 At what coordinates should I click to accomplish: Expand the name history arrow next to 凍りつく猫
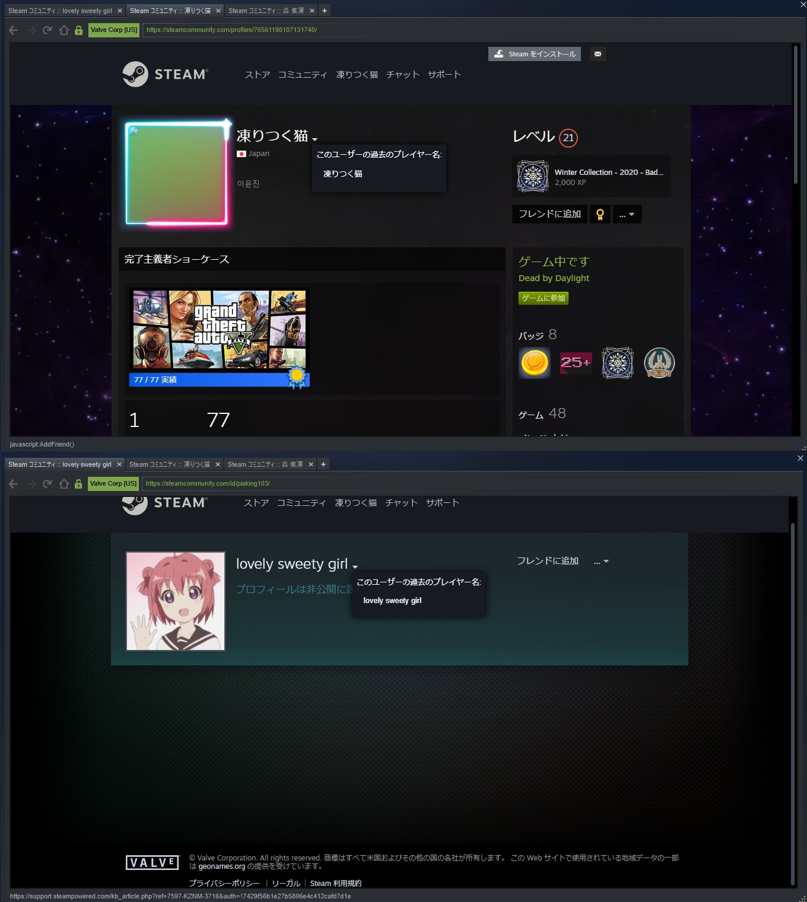click(x=314, y=139)
